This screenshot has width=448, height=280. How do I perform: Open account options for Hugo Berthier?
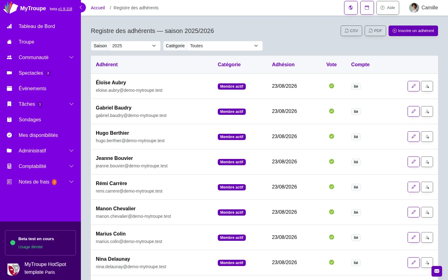point(427,137)
